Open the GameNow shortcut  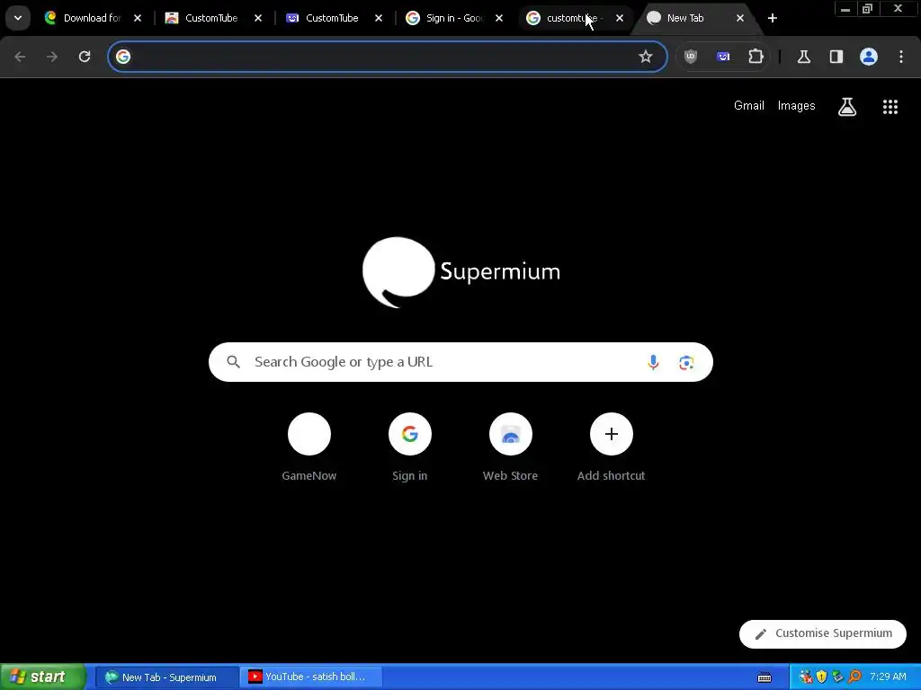[309, 447]
